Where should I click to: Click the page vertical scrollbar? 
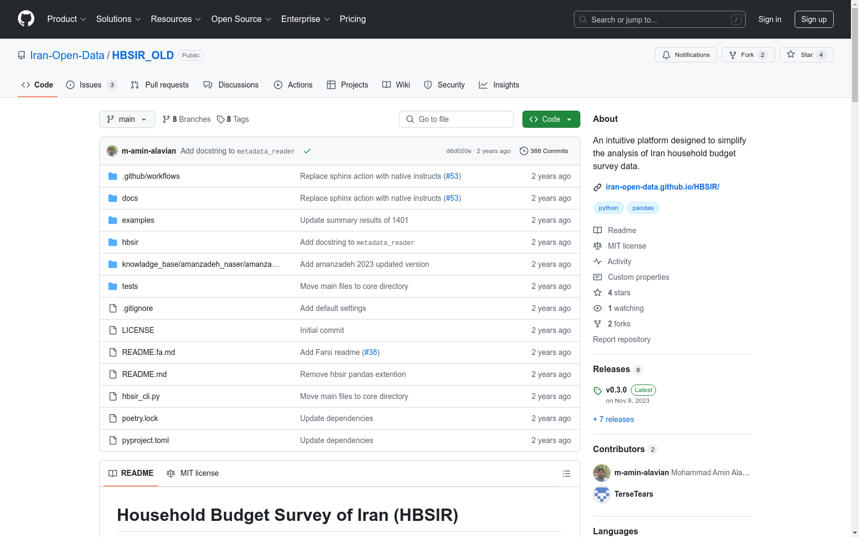855,54
